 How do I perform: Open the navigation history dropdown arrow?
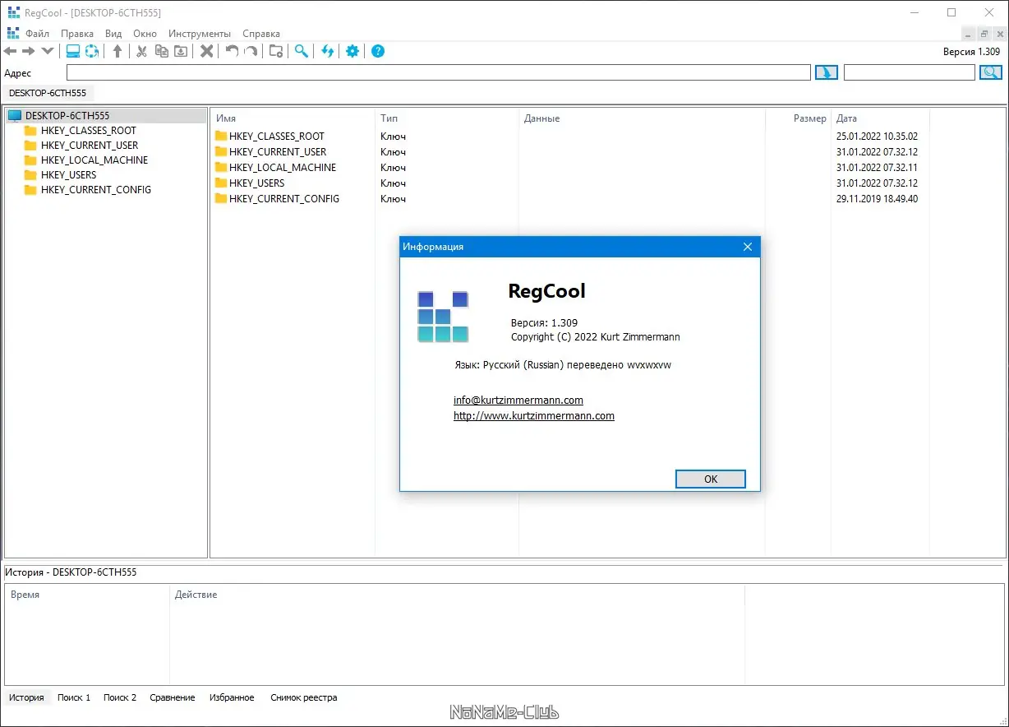point(47,51)
